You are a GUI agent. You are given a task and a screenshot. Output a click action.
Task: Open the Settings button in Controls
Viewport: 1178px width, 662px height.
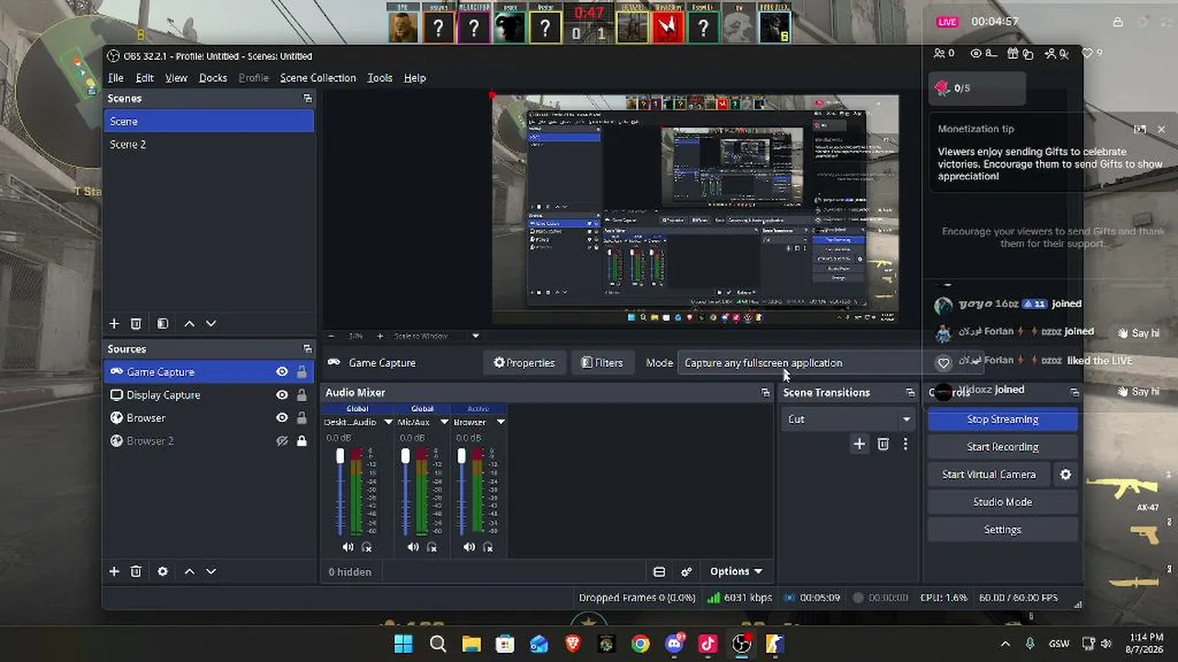click(x=1002, y=530)
